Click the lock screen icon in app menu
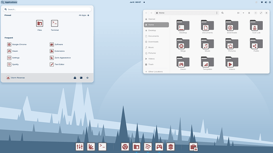The image size is (273, 153). pos(75,78)
